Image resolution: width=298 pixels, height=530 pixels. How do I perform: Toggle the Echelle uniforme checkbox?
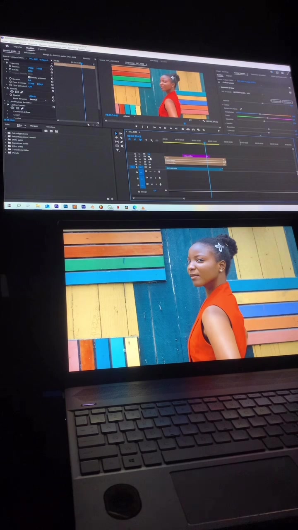click(x=29, y=77)
